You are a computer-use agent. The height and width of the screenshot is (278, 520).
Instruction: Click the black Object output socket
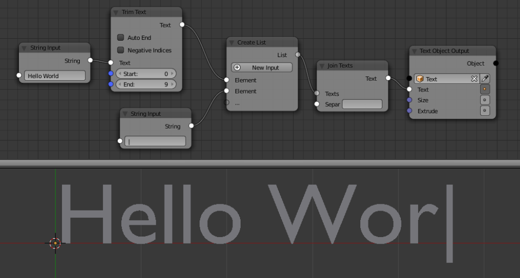click(x=496, y=63)
